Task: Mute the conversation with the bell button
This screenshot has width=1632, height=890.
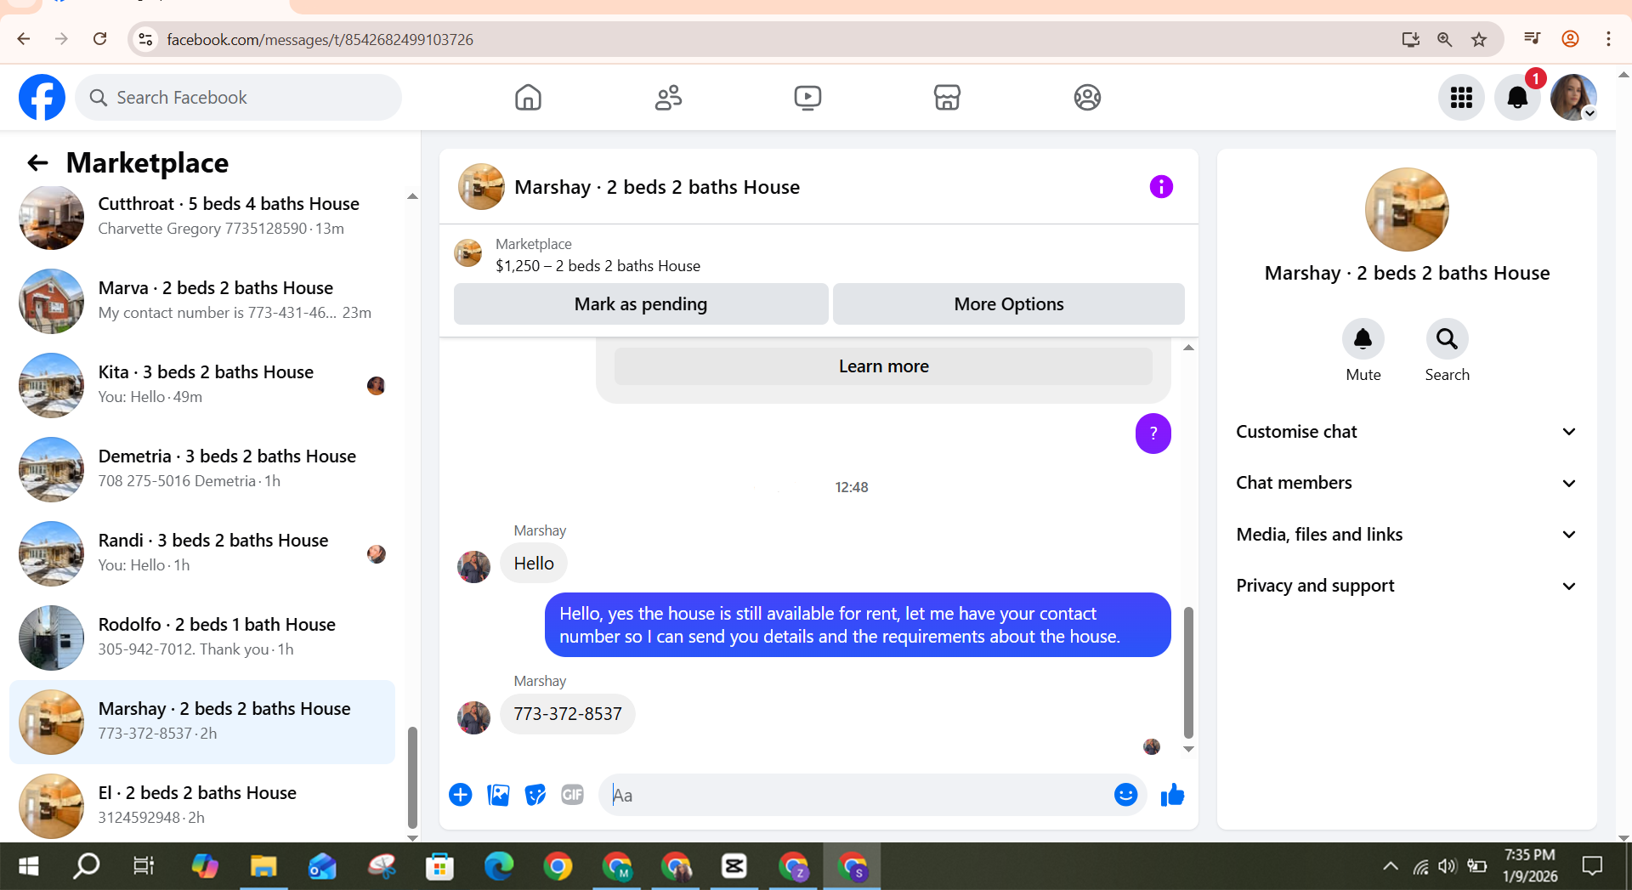Action: coord(1363,339)
